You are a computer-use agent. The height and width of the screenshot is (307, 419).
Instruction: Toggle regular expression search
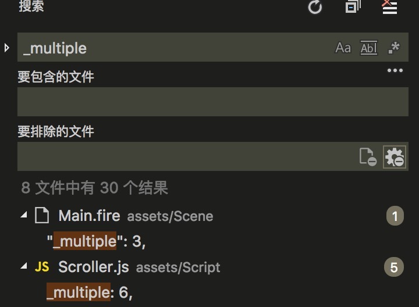394,48
